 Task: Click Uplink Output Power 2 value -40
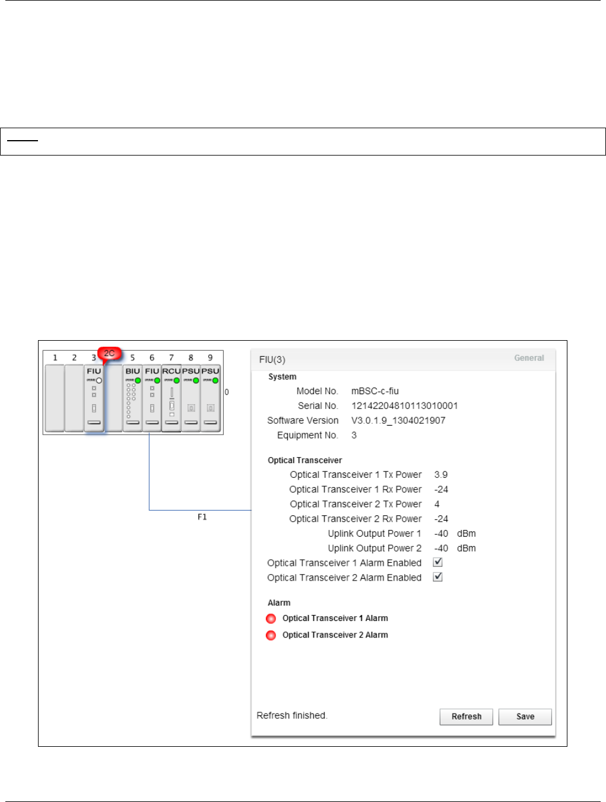[441, 549]
